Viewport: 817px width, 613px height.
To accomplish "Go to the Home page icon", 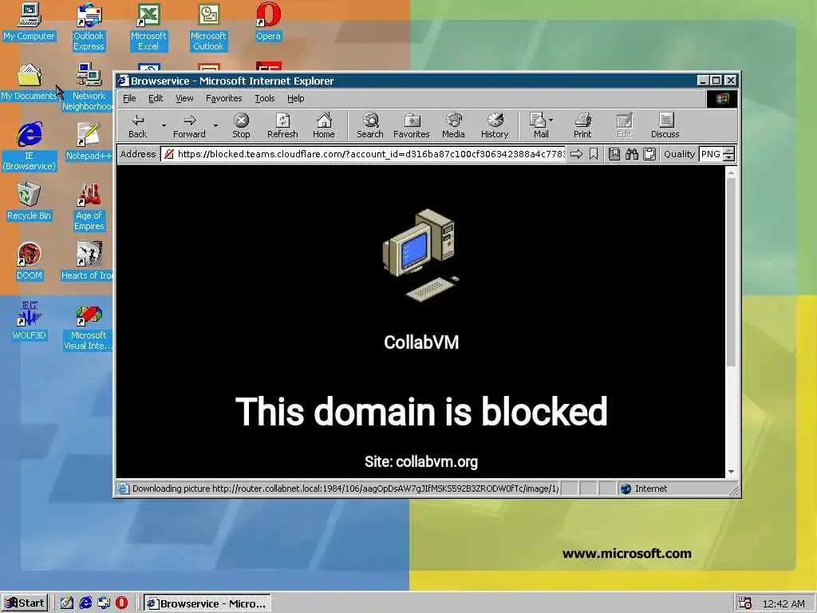I will click(x=324, y=125).
